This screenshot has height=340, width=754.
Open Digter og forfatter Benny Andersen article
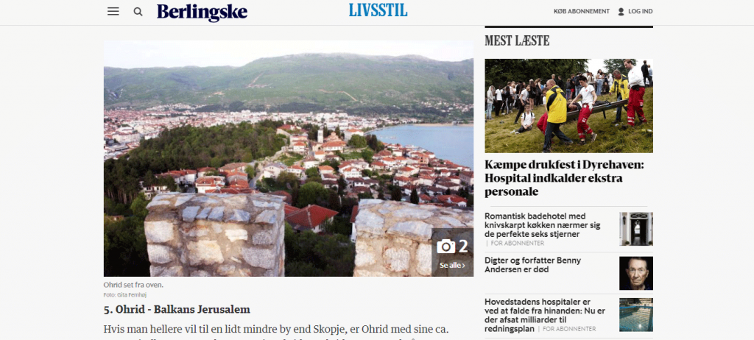pyautogui.click(x=533, y=265)
